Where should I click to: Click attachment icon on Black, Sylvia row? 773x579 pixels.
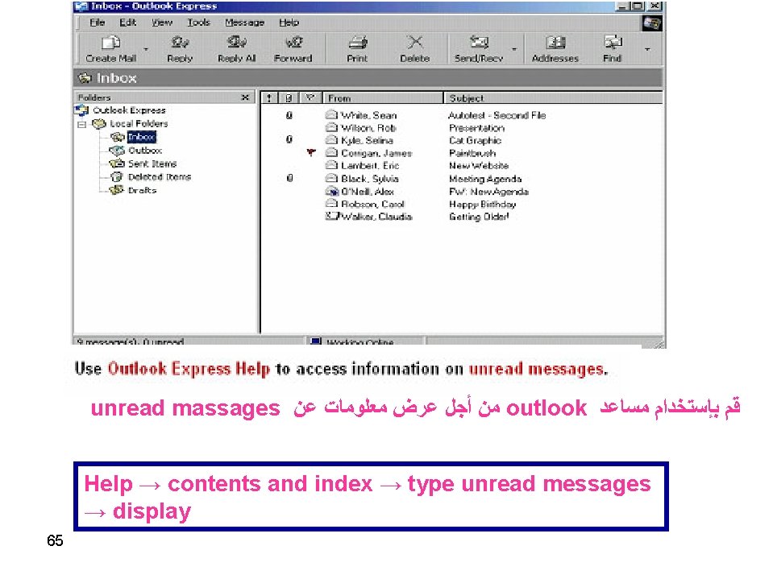tap(289, 178)
